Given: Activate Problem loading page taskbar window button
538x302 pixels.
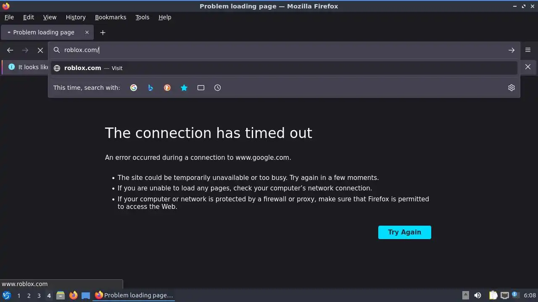Looking at the screenshot, I should pyautogui.click(x=134, y=295).
